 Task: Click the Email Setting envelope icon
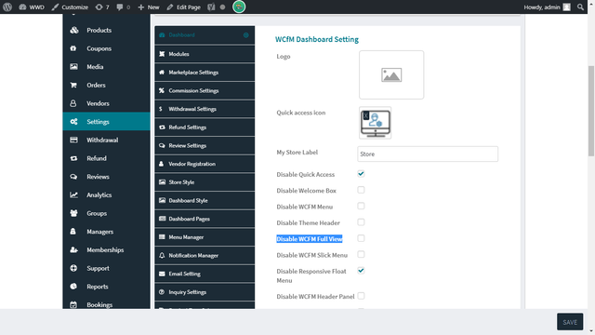click(162, 274)
